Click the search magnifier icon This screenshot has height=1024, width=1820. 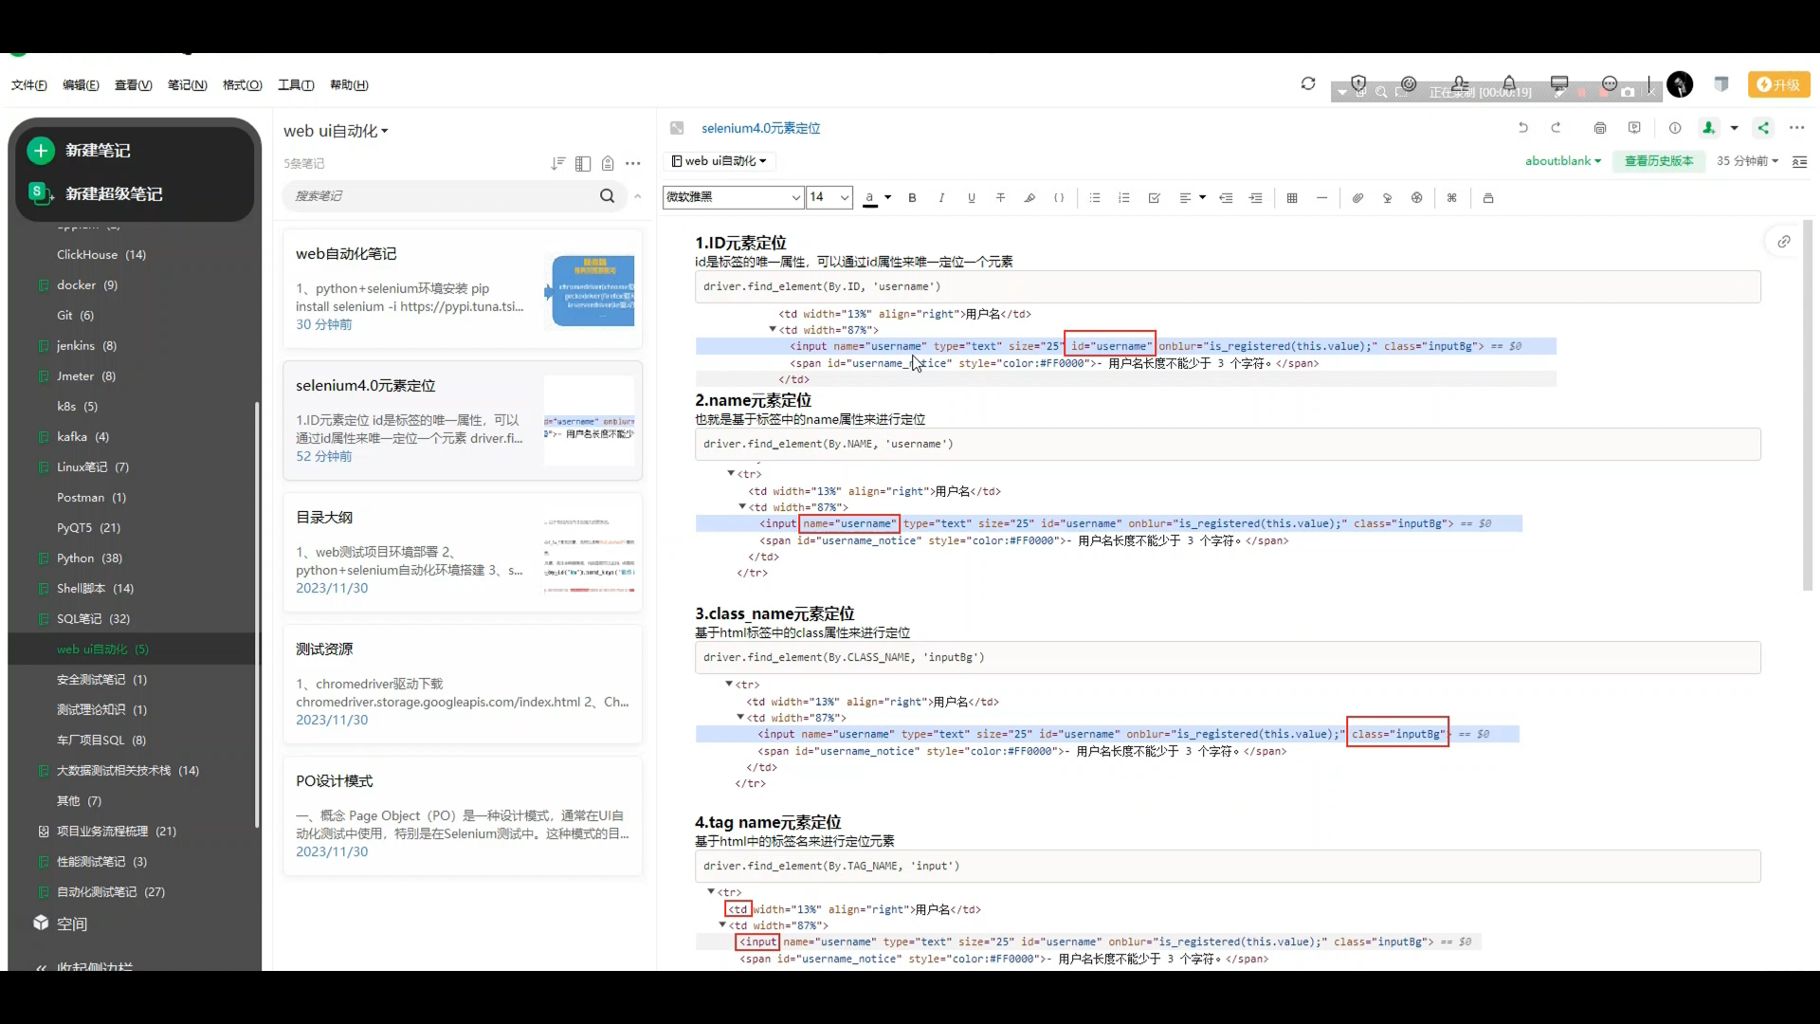click(x=608, y=196)
